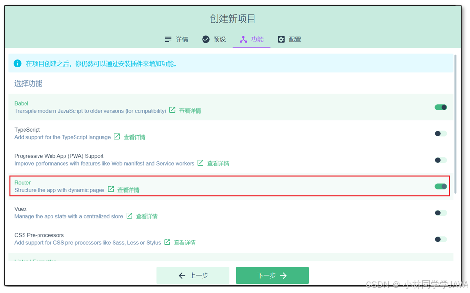Screen dimensions: 470x293
Task: Click the external-link icon in Babel row
Action: tap(172, 110)
